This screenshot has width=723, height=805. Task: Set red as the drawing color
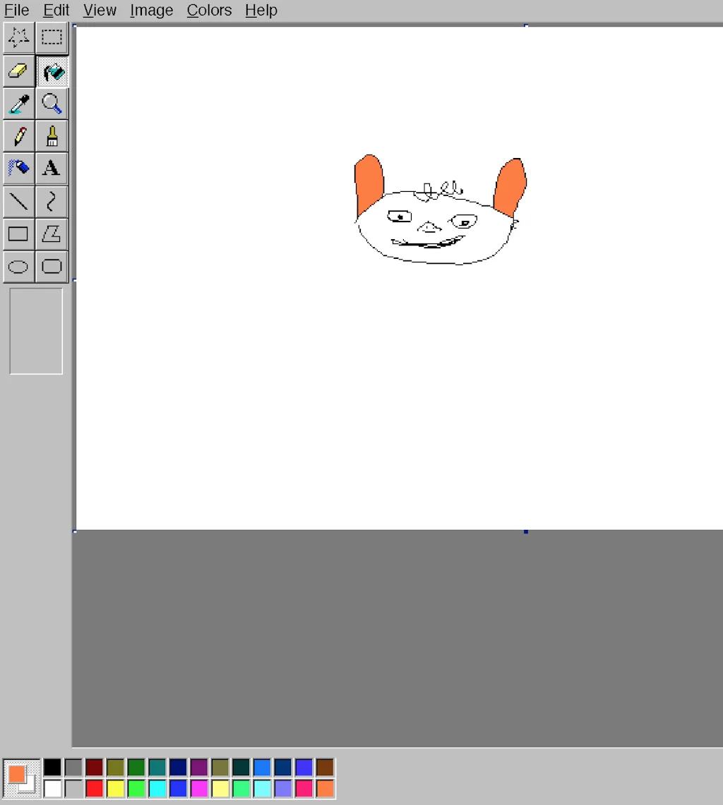[95, 789]
